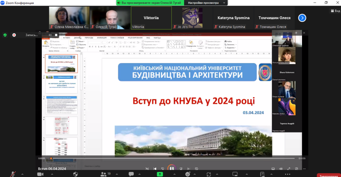The width and height of the screenshot is (341, 177).
Task: Click the green encryption shield icon
Action: coord(5,35)
